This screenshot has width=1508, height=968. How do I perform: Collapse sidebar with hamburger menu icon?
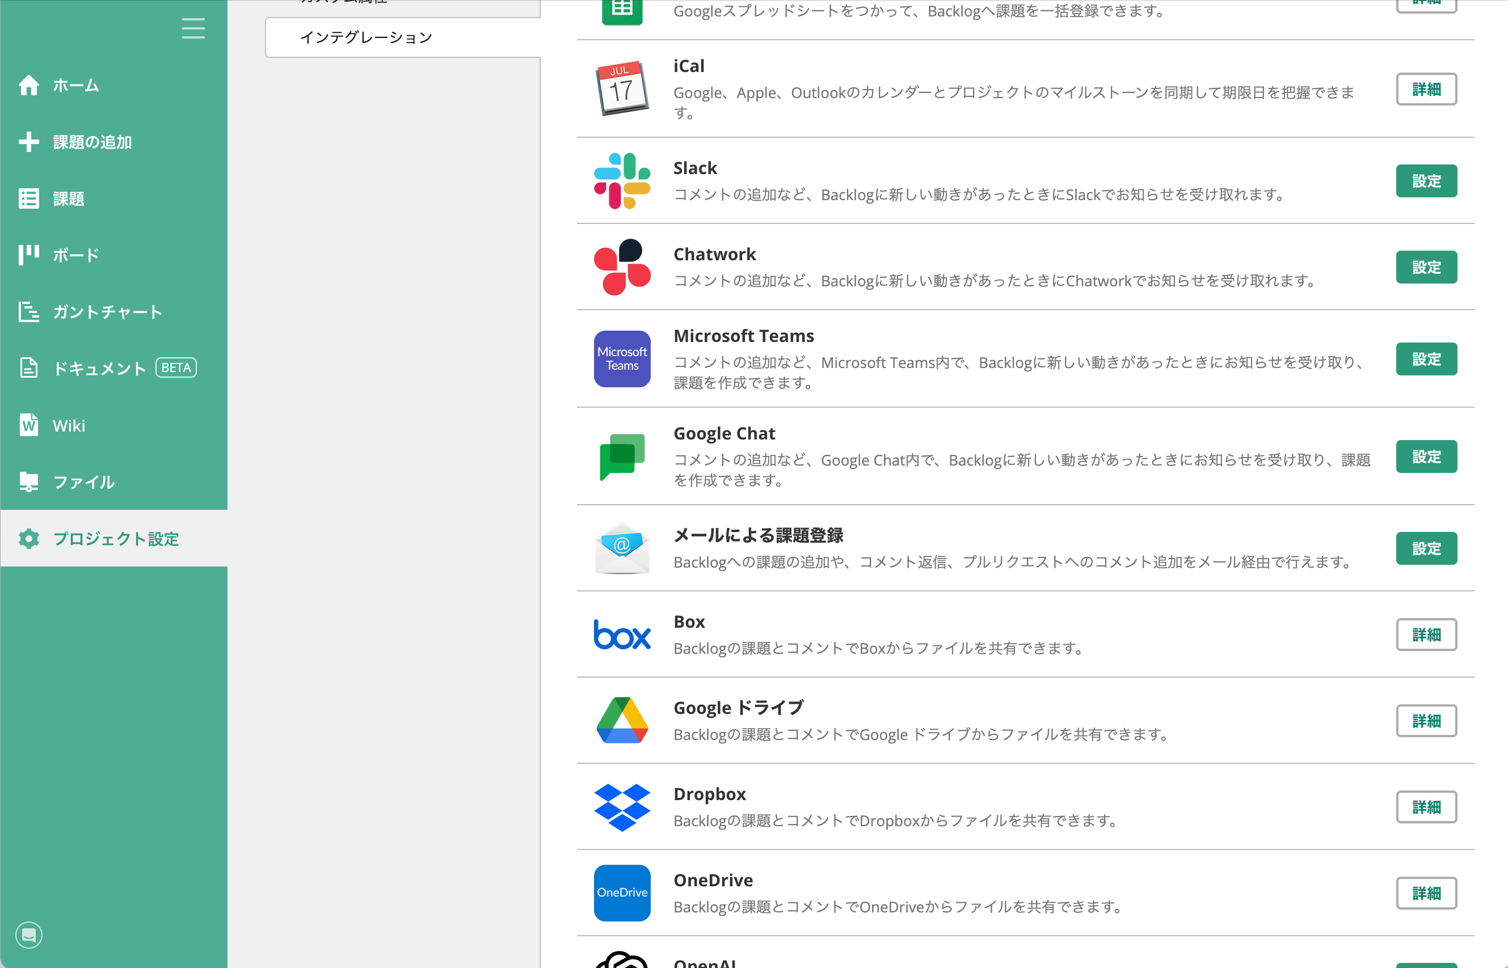coord(193,28)
